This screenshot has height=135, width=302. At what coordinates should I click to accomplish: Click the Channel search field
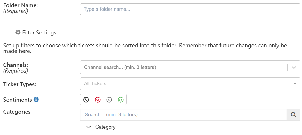click(183, 67)
